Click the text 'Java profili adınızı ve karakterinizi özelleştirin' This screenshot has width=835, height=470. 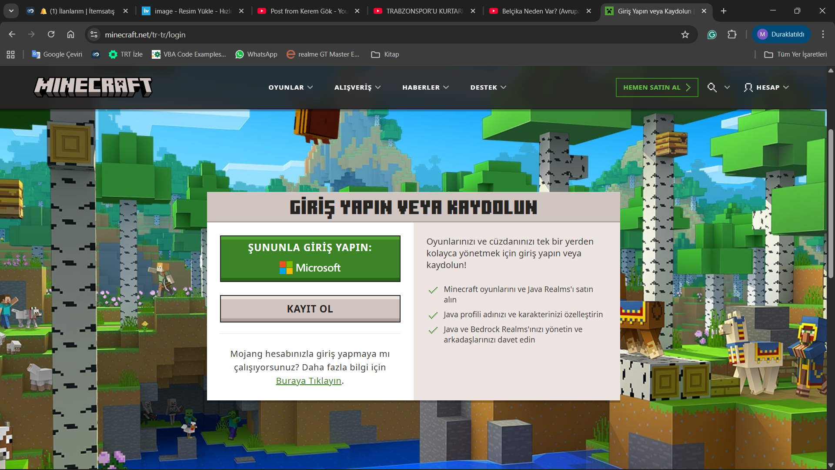pyautogui.click(x=523, y=315)
